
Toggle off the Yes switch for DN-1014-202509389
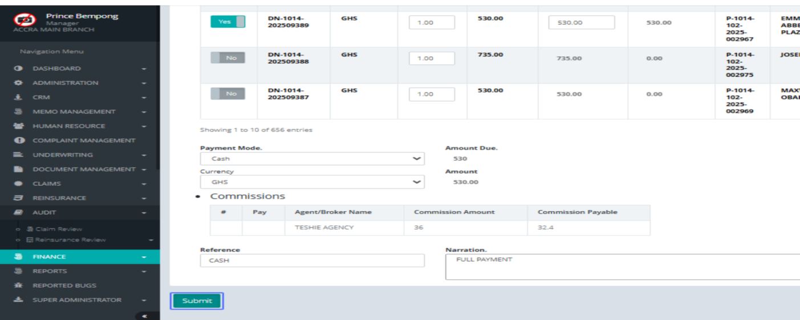[x=228, y=22]
